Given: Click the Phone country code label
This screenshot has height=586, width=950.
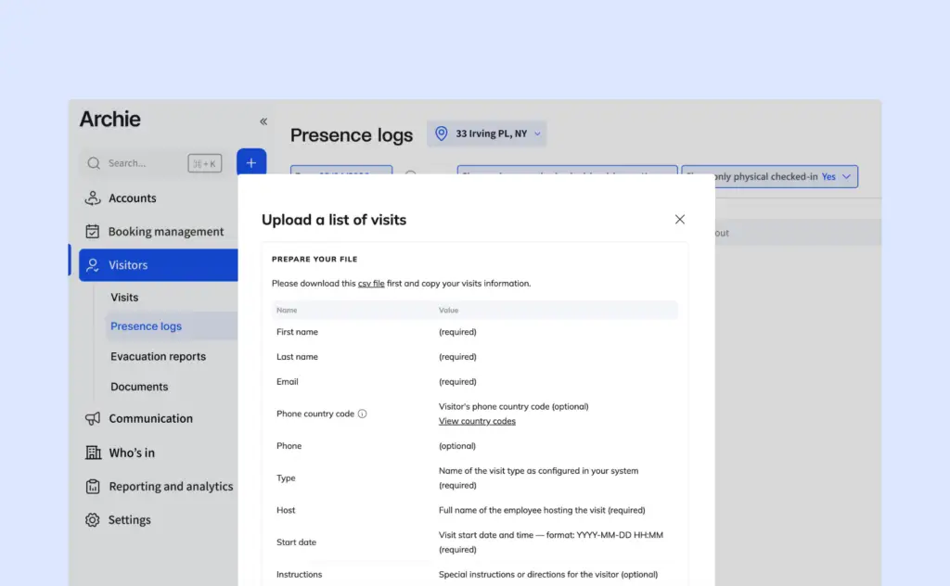Looking at the screenshot, I should coord(315,414).
